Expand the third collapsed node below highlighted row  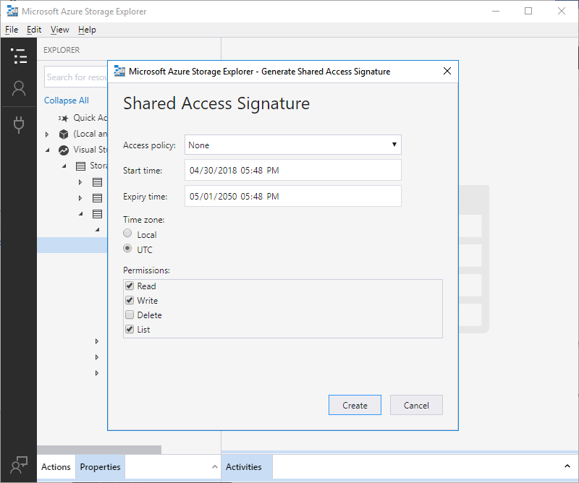click(x=97, y=373)
